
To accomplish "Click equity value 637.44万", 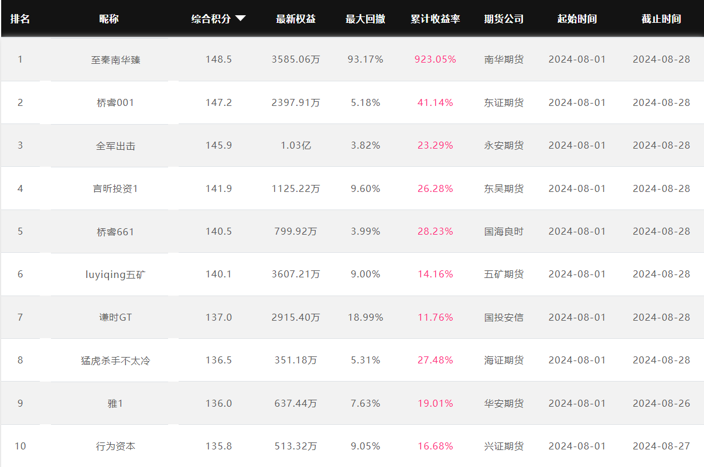I will point(296,403).
